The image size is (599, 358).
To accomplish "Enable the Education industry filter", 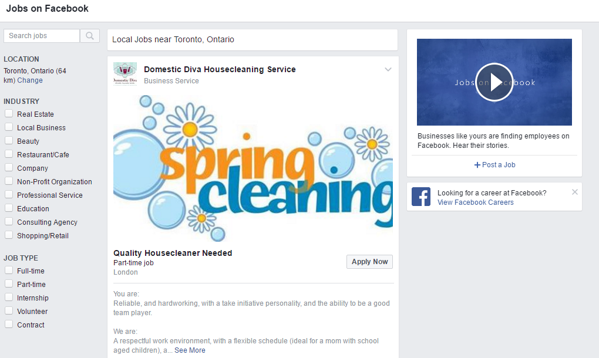I will 9,208.
